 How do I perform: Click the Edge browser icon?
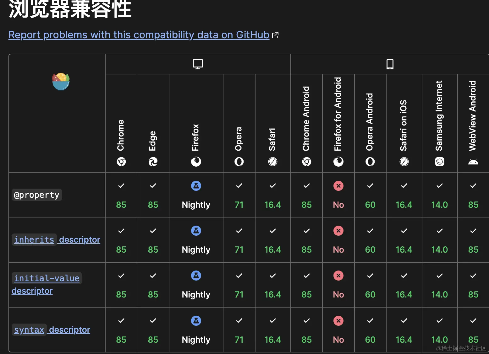[153, 162]
